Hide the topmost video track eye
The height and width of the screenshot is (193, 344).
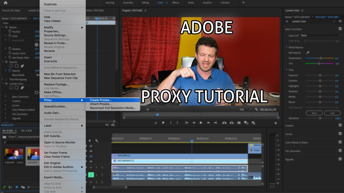point(91,146)
